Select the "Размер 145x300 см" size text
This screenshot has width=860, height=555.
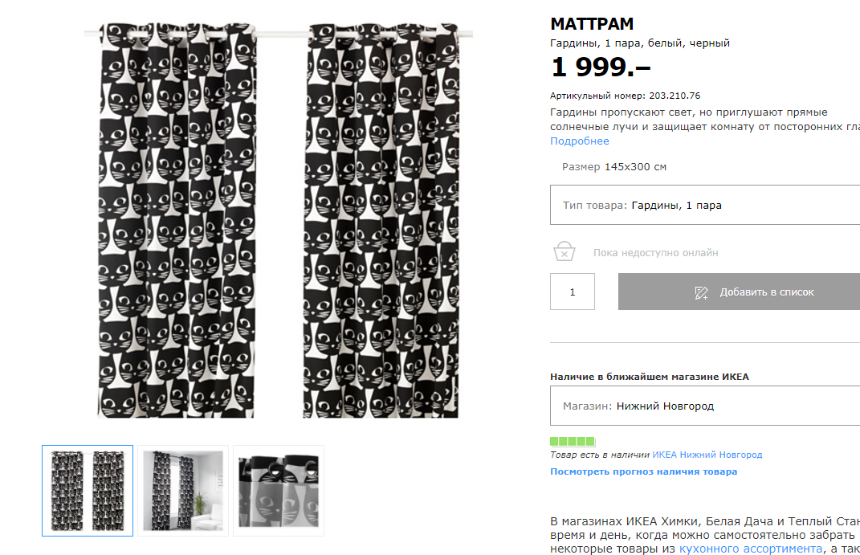614,167
